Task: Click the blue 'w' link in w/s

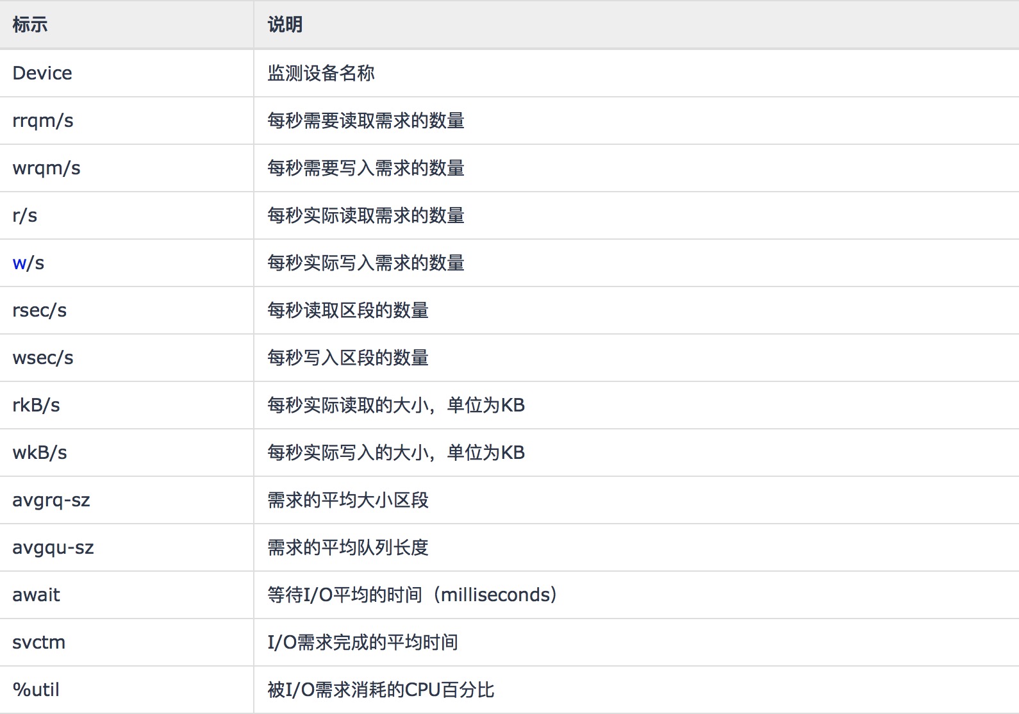Action: 20,263
